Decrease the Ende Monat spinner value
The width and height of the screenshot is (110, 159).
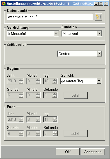tap(38, 121)
